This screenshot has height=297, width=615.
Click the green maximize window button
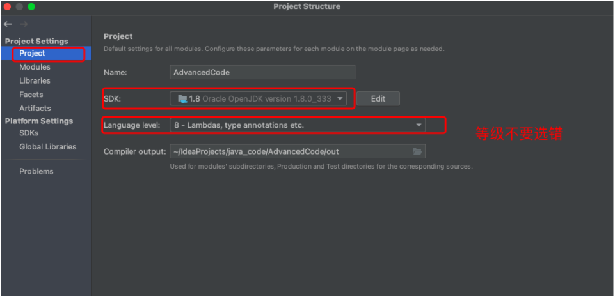click(x=31, y=6)
